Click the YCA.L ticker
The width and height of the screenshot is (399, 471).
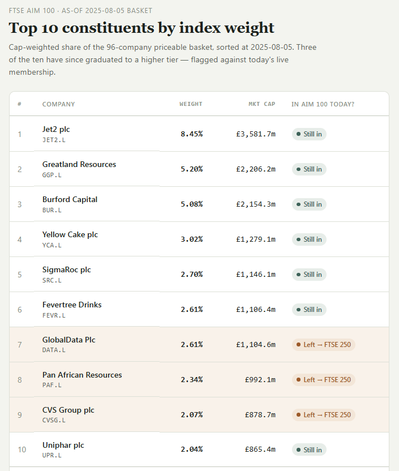pyautogui.click(x=52, y=246)
